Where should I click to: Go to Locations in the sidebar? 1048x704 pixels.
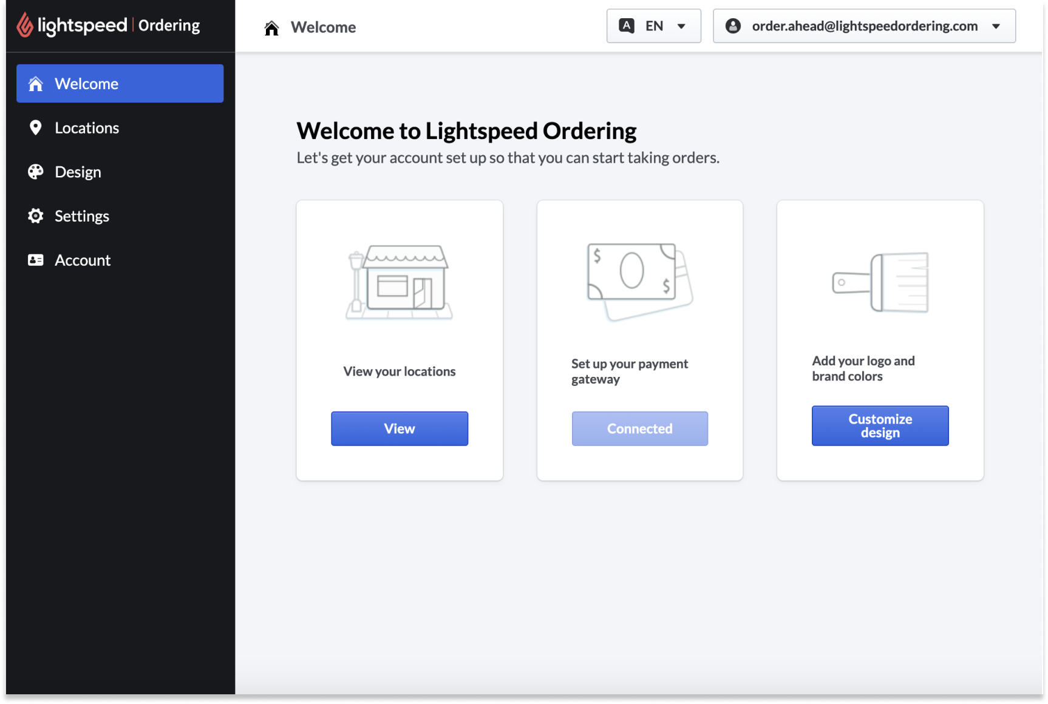120,128
